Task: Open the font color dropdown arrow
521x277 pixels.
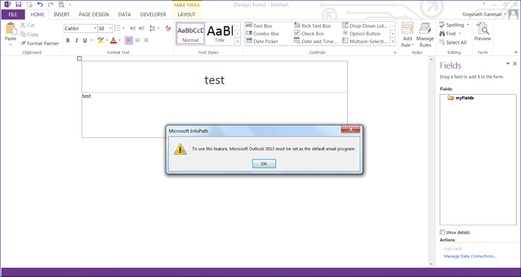Action: click(120, 41)
